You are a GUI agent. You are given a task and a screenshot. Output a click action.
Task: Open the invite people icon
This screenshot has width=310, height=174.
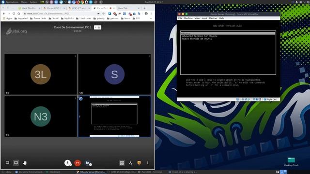click(130, 163)
